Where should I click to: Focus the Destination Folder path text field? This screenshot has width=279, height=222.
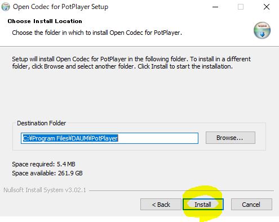[109, 138]
